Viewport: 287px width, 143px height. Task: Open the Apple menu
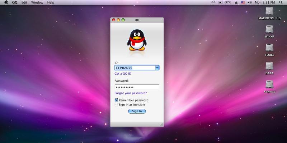(6, 3)
